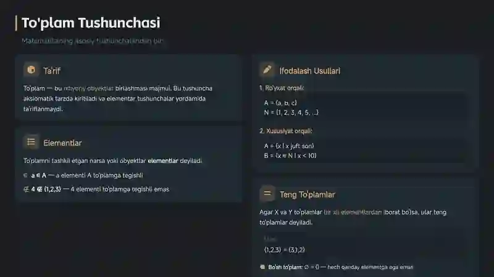This screenshot has width=494, height=277.
Task: Click the Ro'yxat orqali label
Action: click(282, 88)
